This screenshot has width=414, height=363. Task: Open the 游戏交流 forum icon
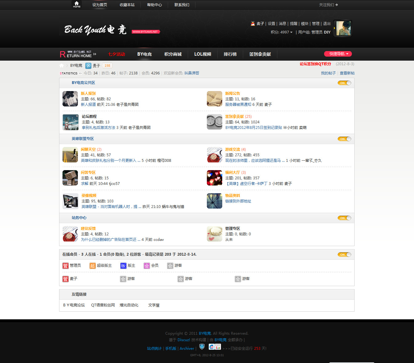coord(215,155)
